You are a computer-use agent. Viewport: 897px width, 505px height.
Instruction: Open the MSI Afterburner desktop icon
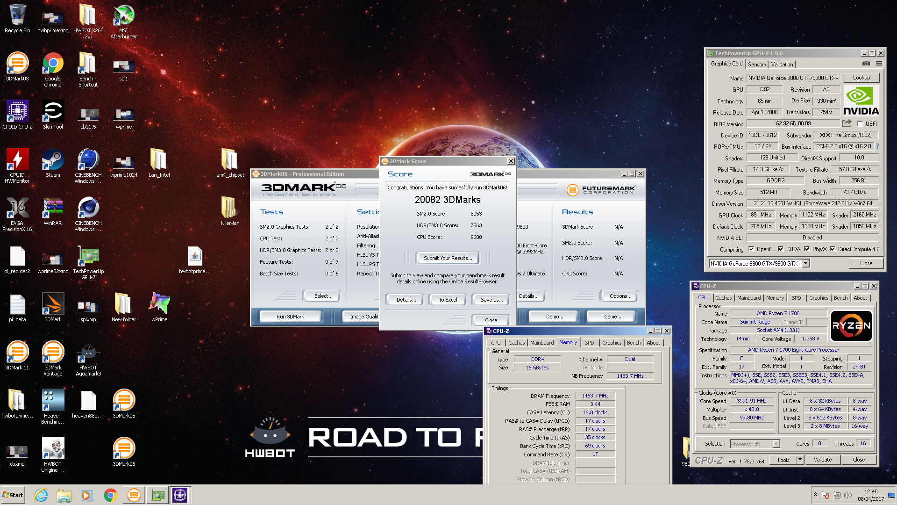(x=123, y=22)
